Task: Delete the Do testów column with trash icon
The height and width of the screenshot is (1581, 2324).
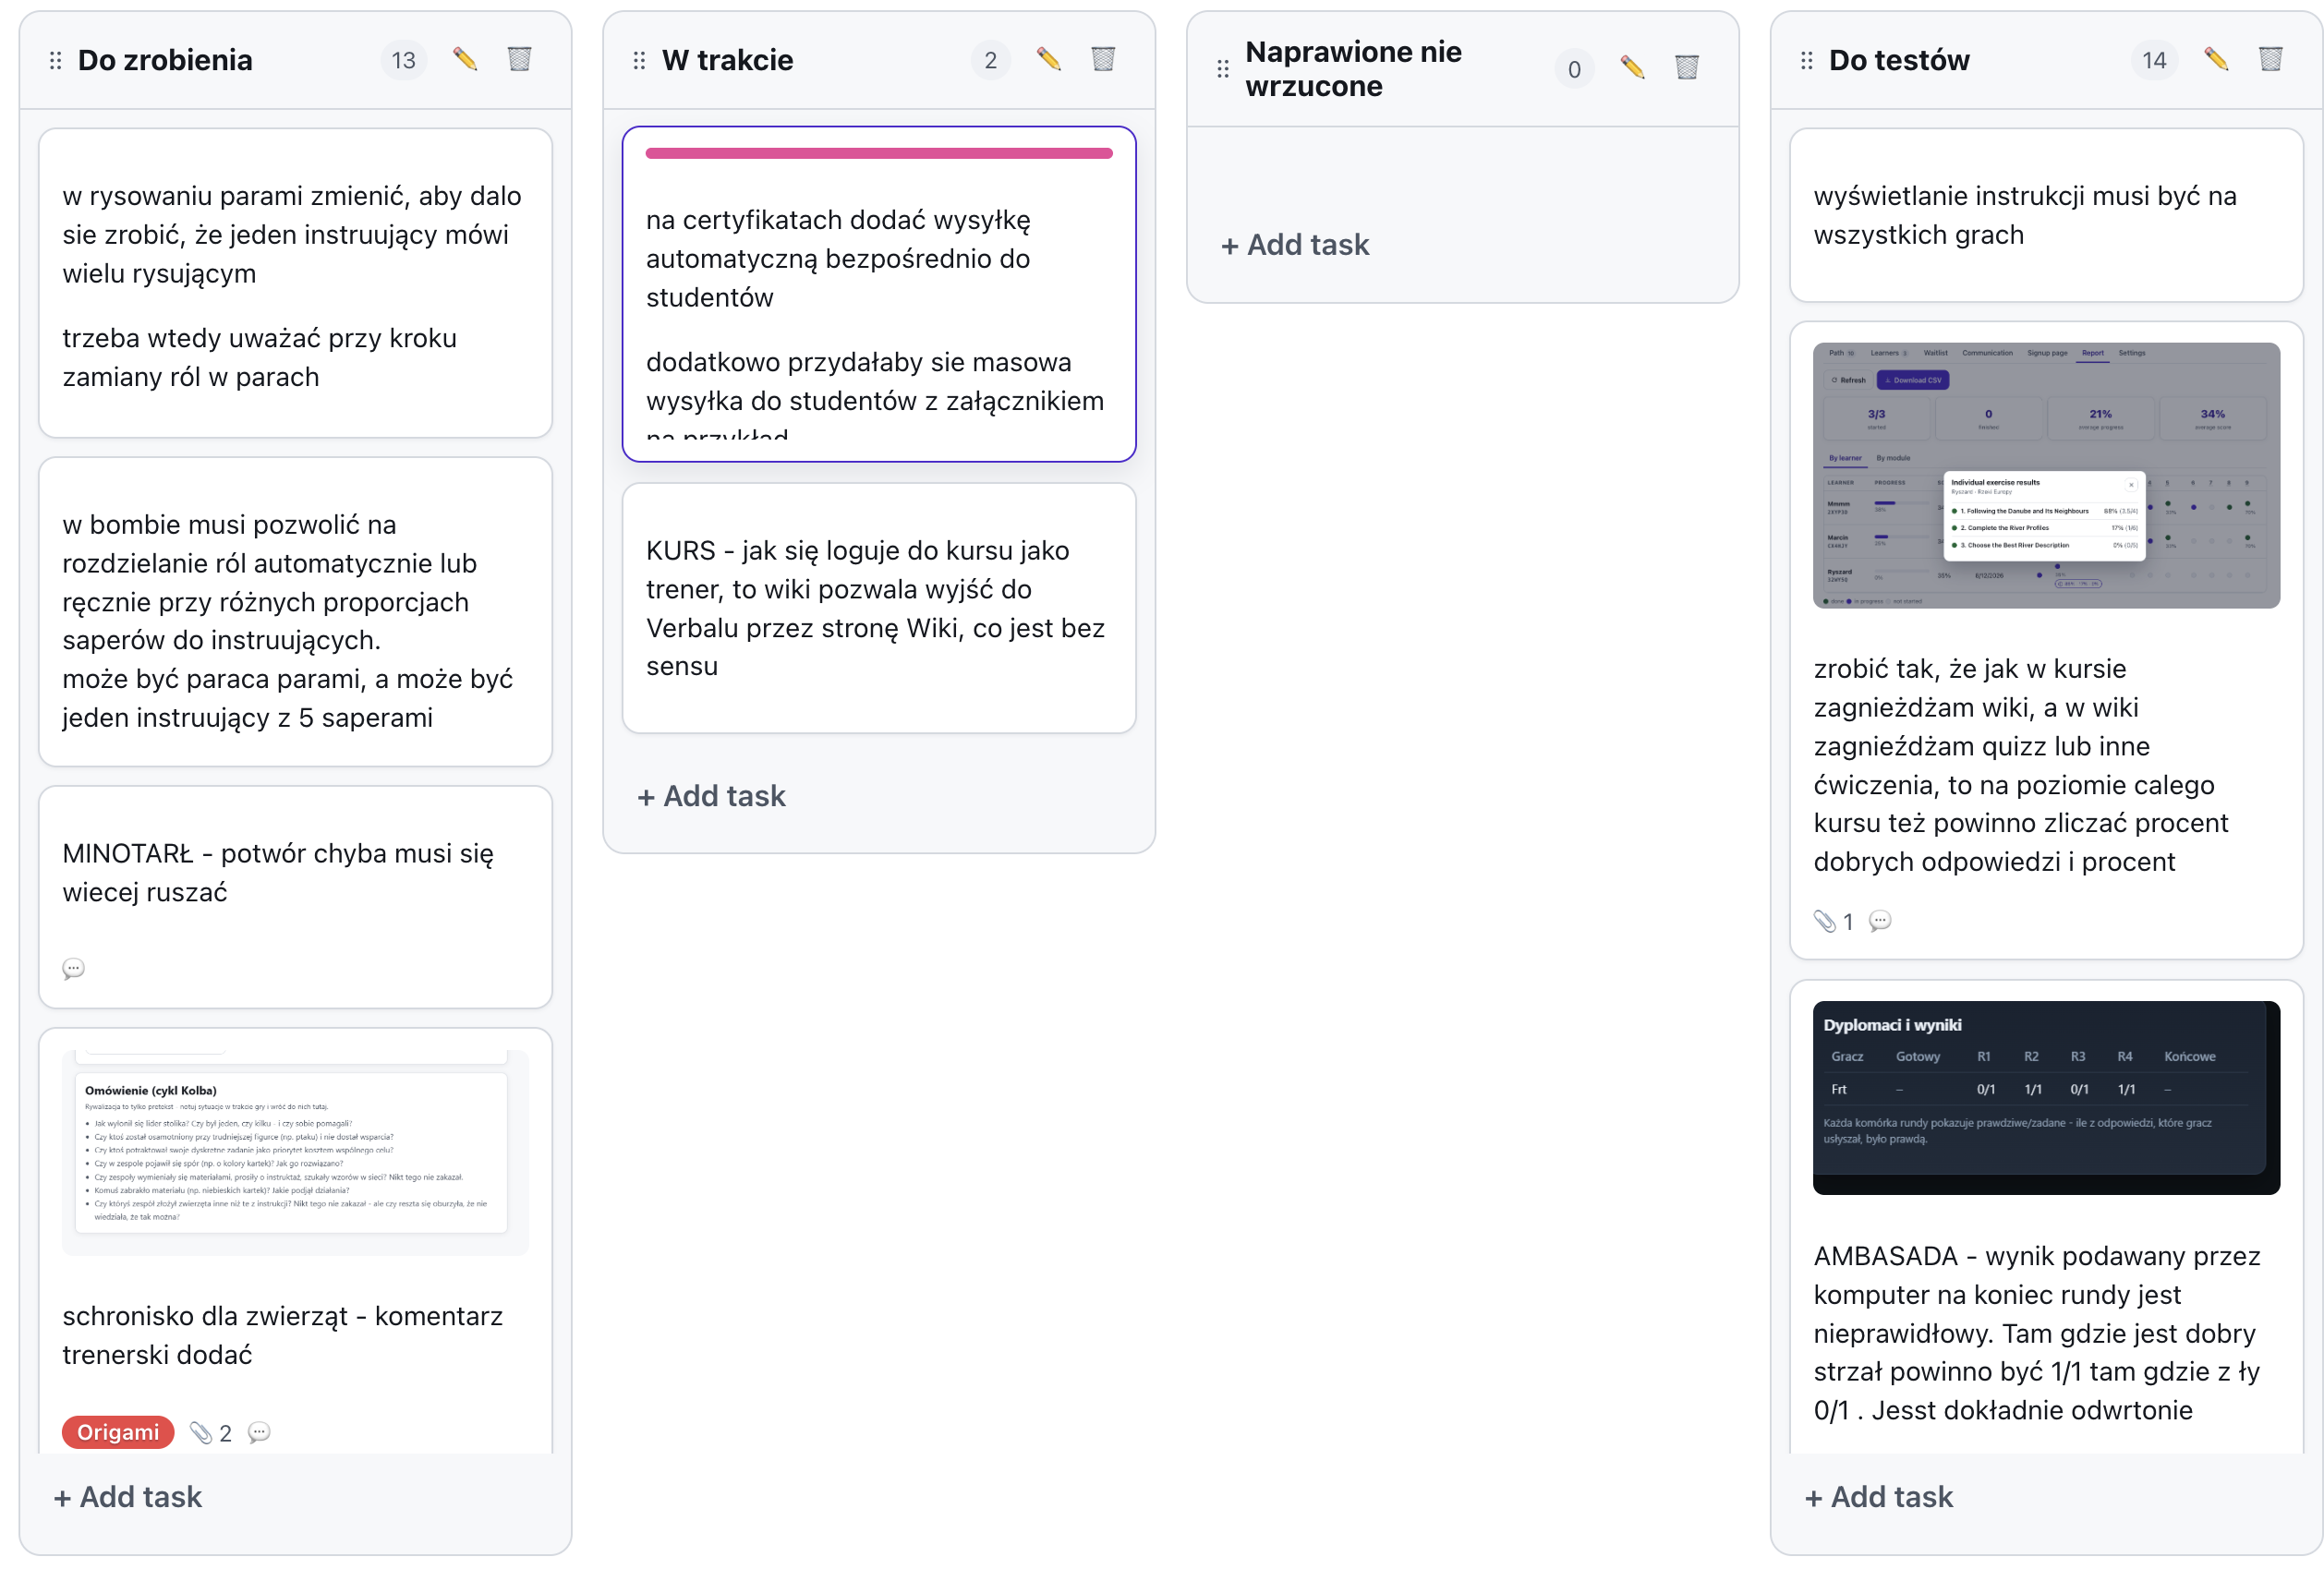Action: tap(2271, 59)
